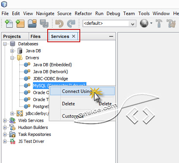179x163 pixels.
Task: Collapse the Databases tree node
Action: point(5,44)
